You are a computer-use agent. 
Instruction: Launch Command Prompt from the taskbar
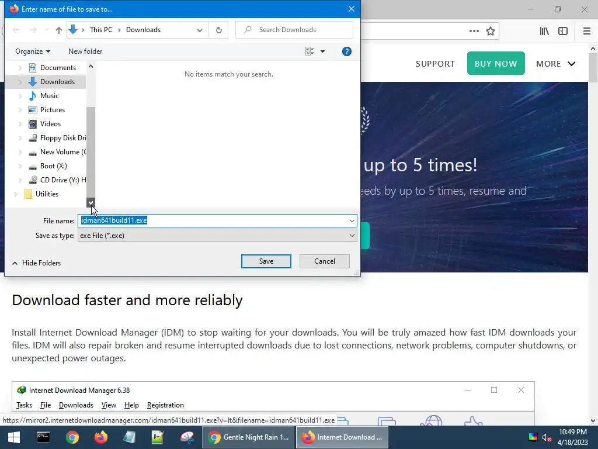pyautogui.click(x=43, y=437)
